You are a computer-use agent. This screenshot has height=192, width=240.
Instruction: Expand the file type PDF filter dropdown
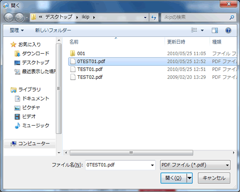point(195,165)
